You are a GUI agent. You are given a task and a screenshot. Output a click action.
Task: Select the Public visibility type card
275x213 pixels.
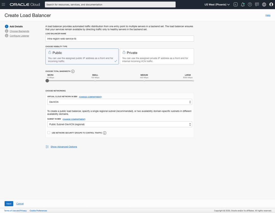(x=82, y=56)
